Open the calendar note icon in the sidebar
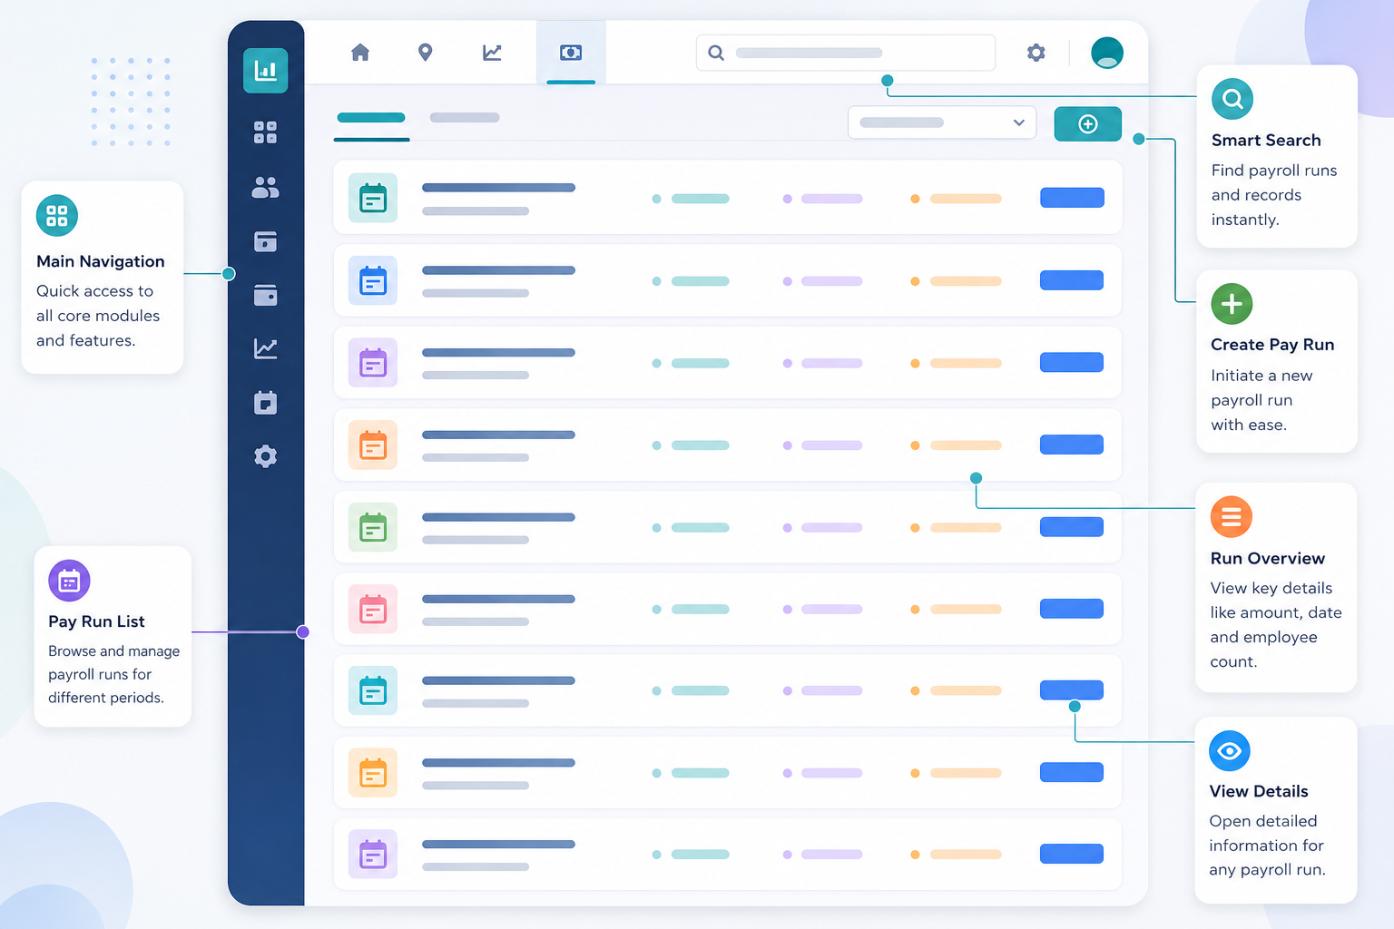 [265, 403]
